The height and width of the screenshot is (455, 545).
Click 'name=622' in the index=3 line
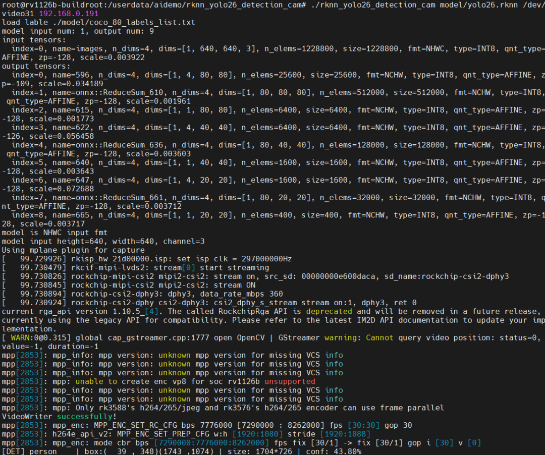73,128
